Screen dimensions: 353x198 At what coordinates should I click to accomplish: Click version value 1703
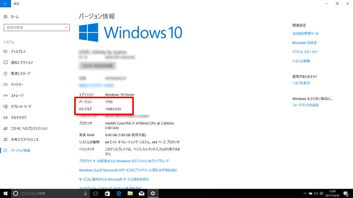coord(109,102)
